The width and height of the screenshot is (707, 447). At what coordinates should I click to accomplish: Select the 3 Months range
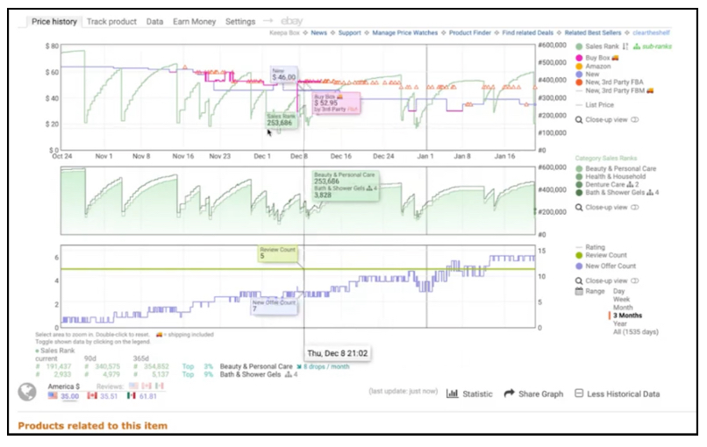pos(627,316)
